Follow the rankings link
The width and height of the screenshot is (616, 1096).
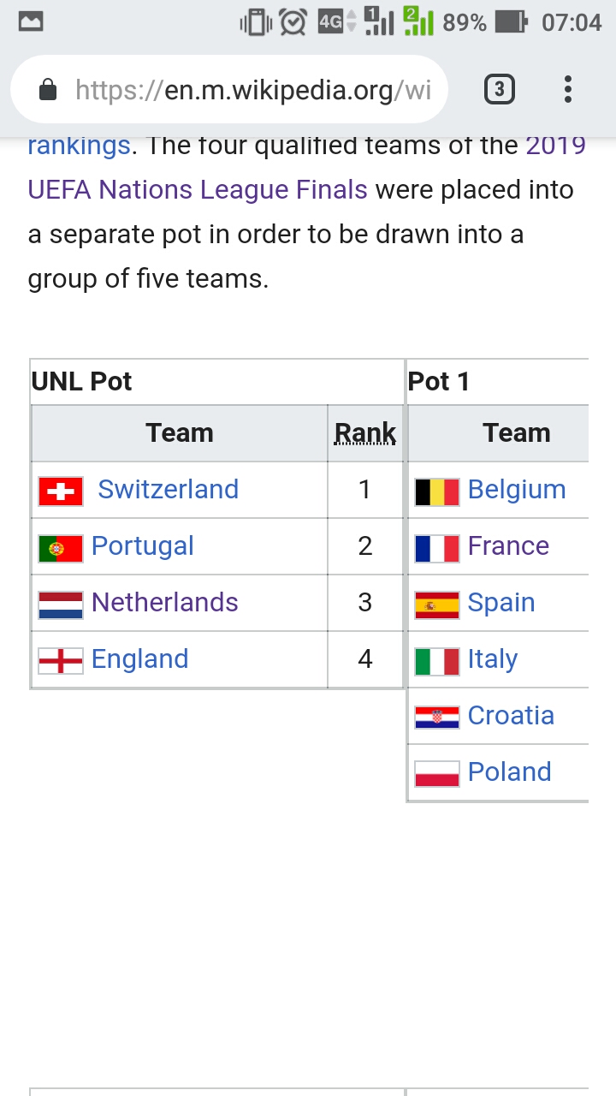79,145
